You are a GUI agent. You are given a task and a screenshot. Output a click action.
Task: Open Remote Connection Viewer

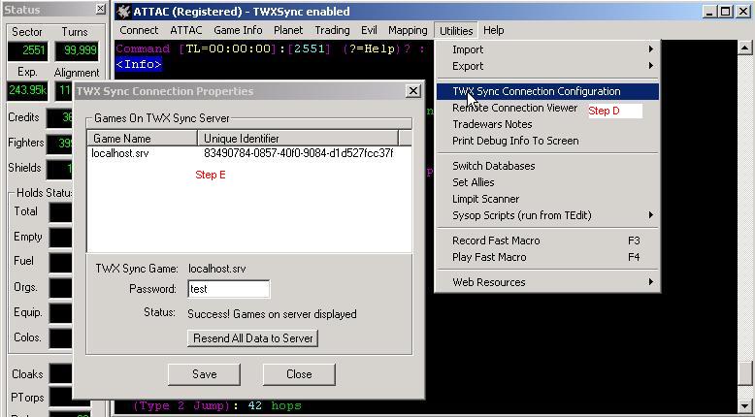point(547,108)
